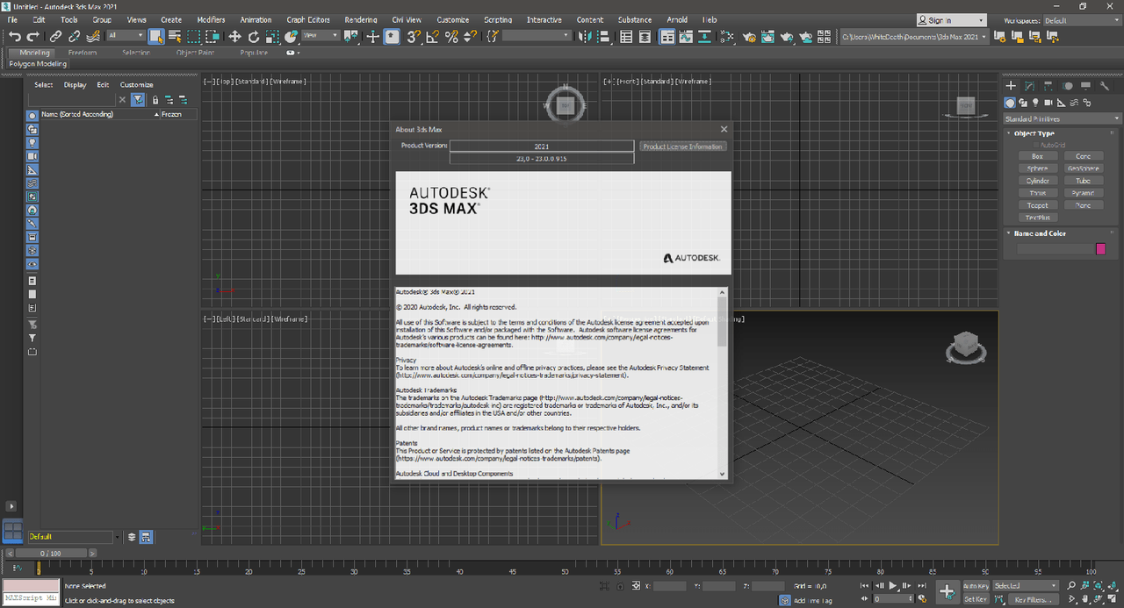Image resolution: width=1124 pixels, height=608 pixels.
Task: Click the Key Filters button
Action: point(1033,599)
